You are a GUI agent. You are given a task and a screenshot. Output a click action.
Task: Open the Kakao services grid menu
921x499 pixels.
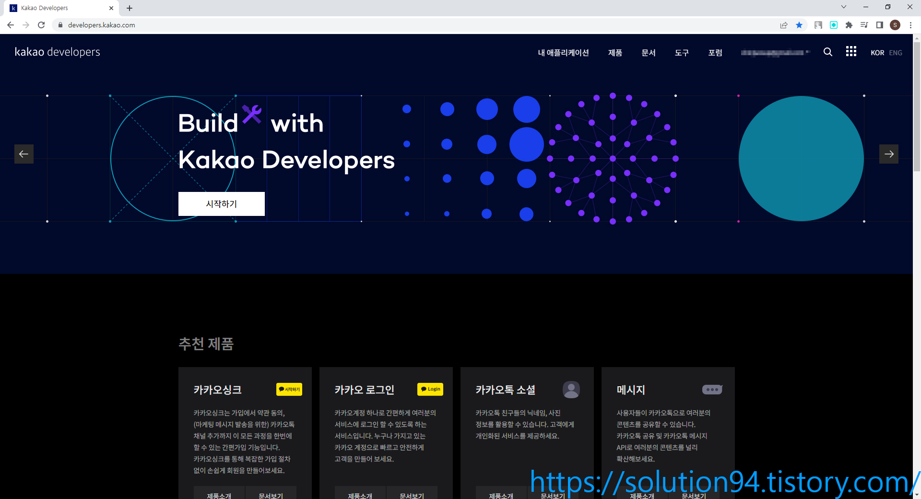[x=851, y=51]
